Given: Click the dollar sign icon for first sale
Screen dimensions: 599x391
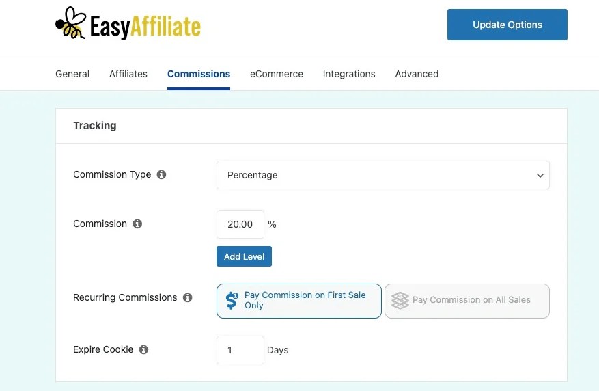Looking at the screenshot, I should pos(232,301).
